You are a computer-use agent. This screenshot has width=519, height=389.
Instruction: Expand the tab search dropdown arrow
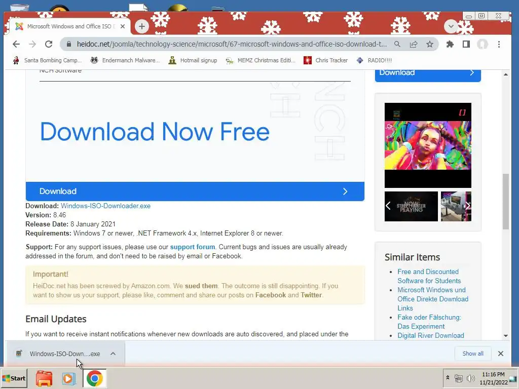pos(451,26)
